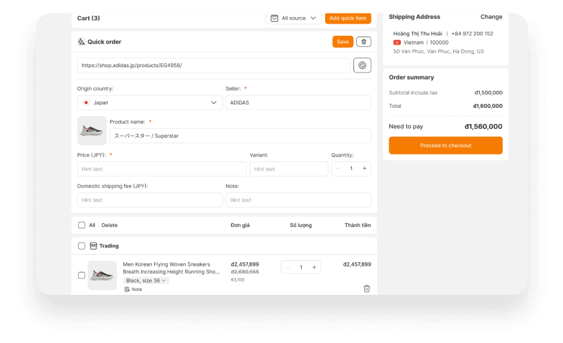This screenshot has width=563, height=343.
Task: Check the All items checkbox
Action: [81, 225]
